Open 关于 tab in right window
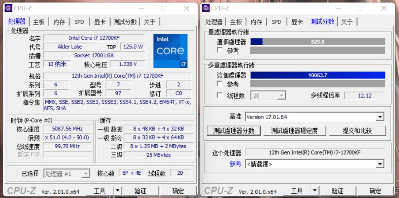This screenshot has width=399, height=198. [347, 22]
